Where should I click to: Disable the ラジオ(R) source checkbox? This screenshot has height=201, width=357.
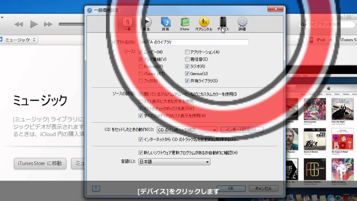(187, 66)
